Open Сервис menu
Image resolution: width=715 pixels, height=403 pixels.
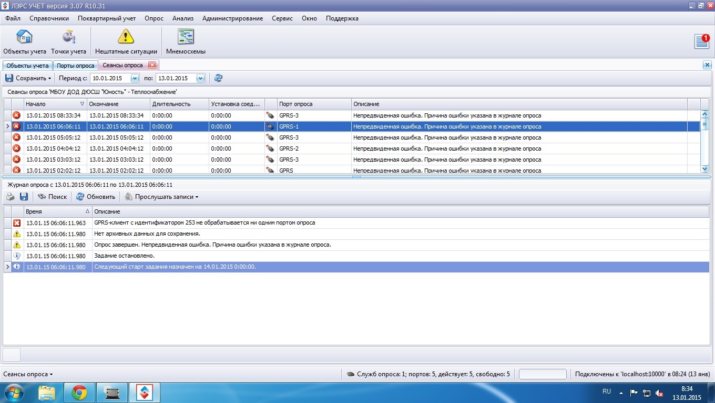pyautogui.click(x=282, y=18)
